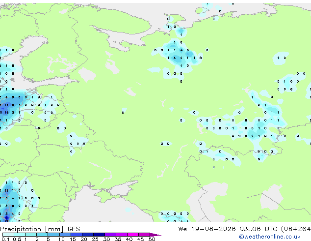Click the 25–30 mm dark blue legend segment
Screen dimensions: 311x241
coord(99,235)
